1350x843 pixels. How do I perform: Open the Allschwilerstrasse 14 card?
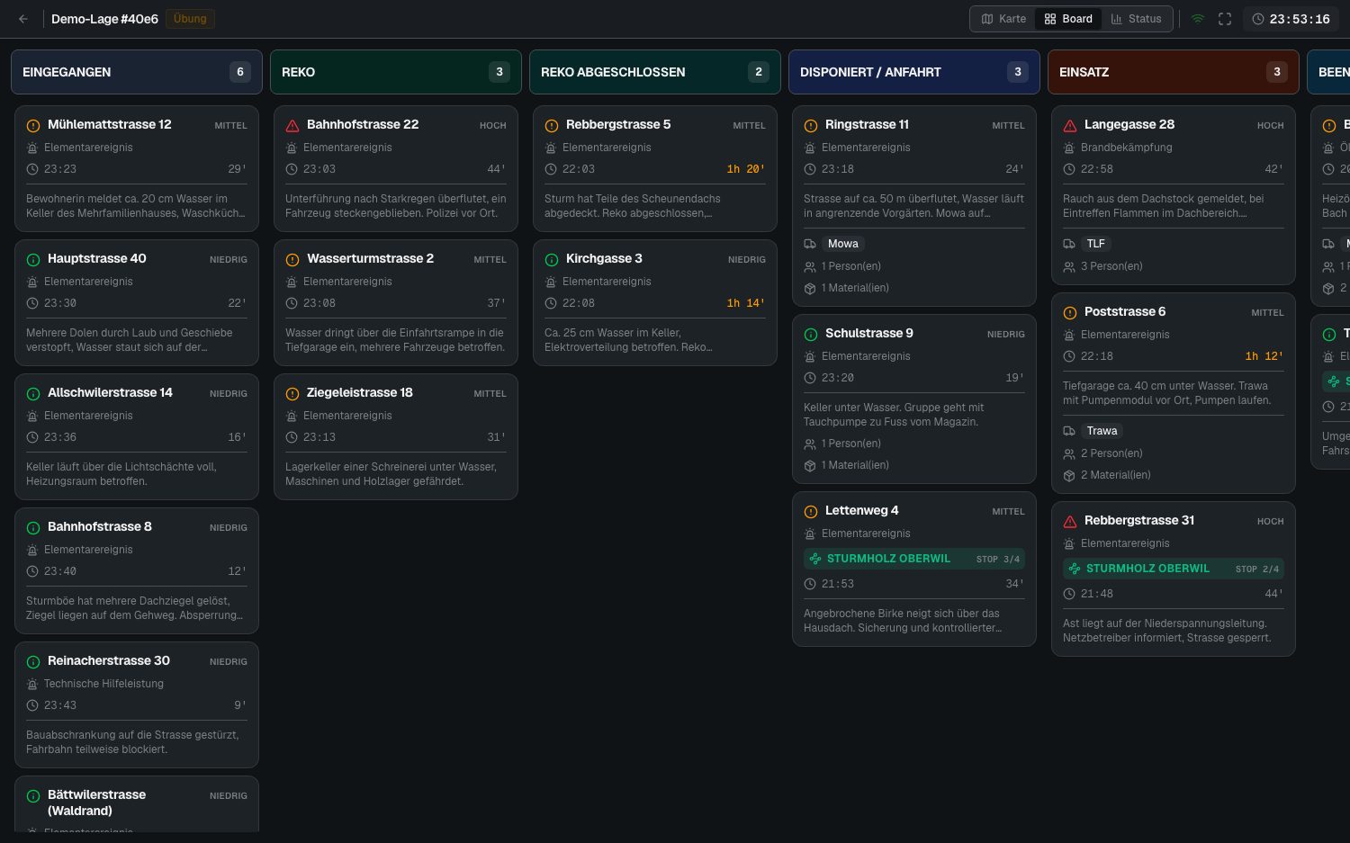click(137, 437)
